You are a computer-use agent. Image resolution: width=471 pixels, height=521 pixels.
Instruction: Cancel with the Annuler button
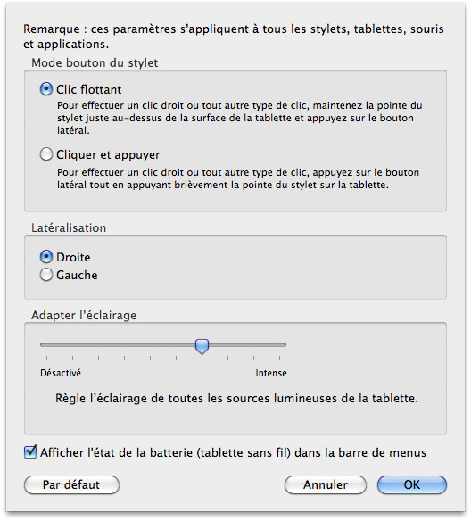(326, 484)
